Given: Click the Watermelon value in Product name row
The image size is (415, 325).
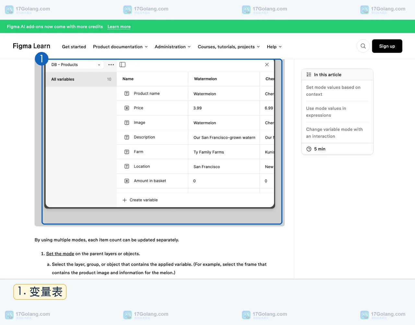Looking at the screenshot, I should pos(205,94).
